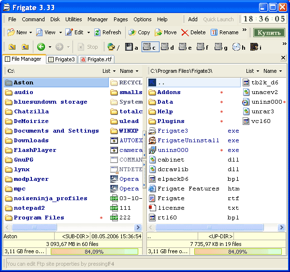Select the license txt file
290x272 pixels.
click(x=194, y=208)
